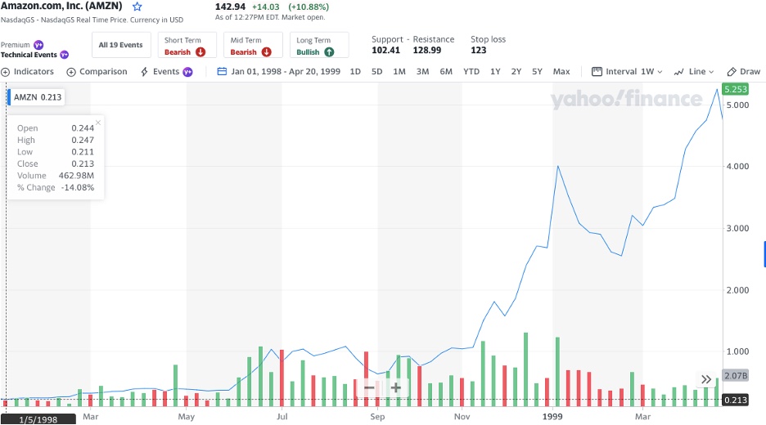The height and width of the screenshot is (425, 766).
Task: Click the Volume 462.98M value
Action: coord(76,176)
